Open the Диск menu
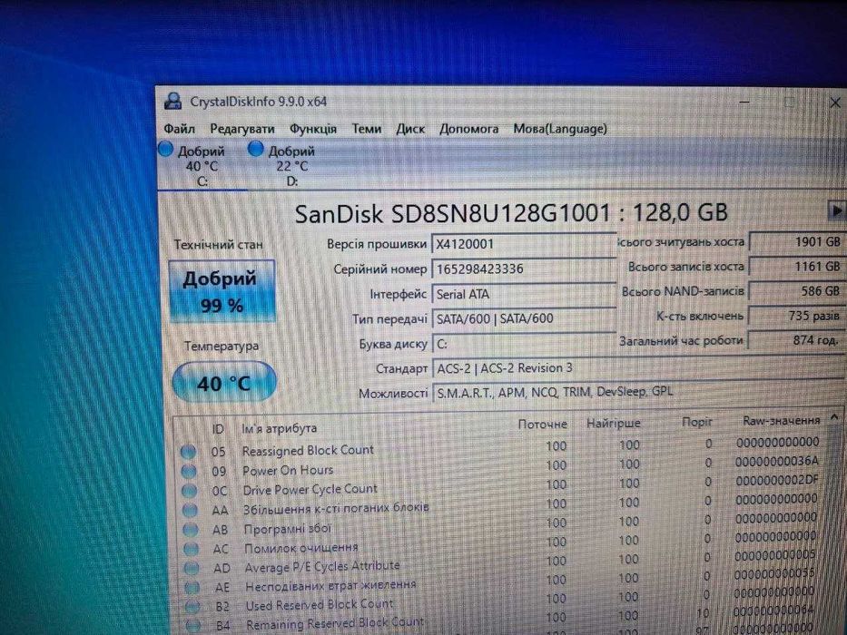Image resolution: width=847 pixels, height=635 pixels. tap(410, 129)
